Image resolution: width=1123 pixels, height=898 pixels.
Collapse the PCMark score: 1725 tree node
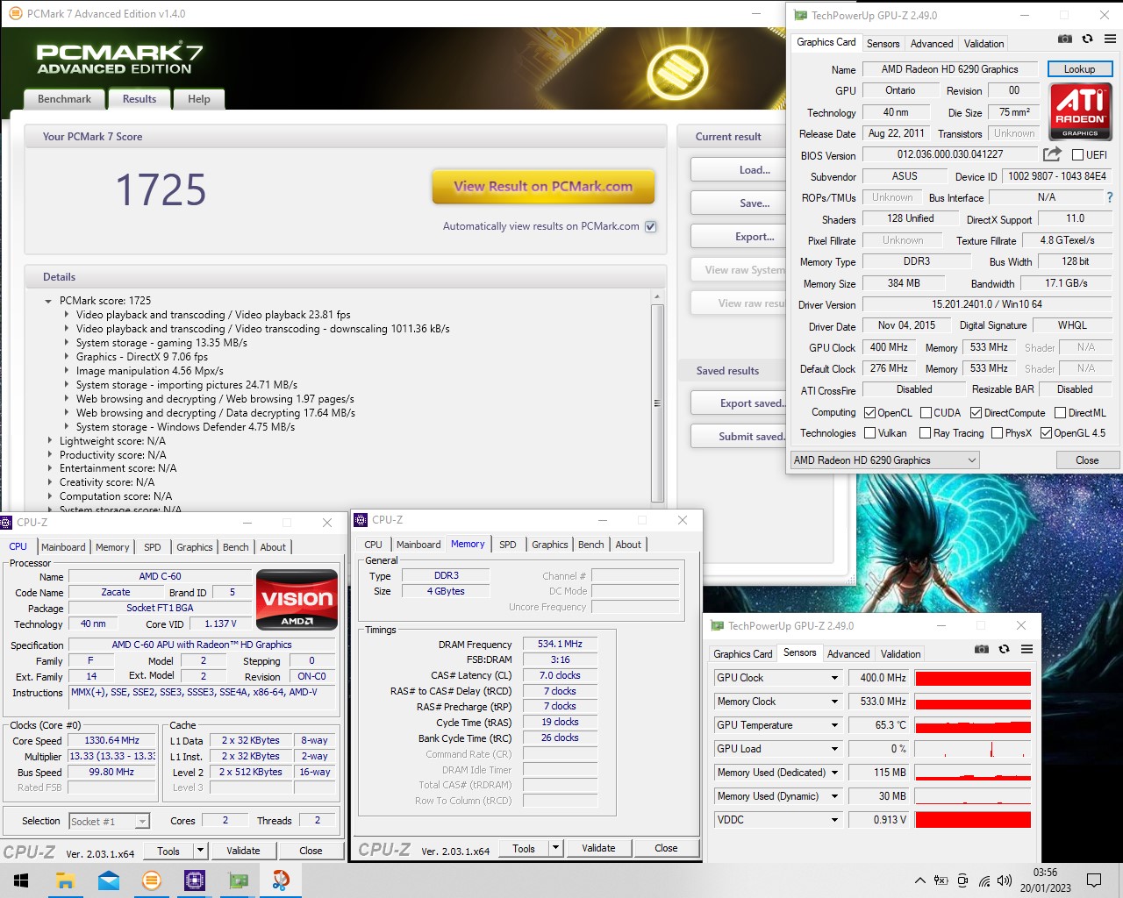(48, 301)
